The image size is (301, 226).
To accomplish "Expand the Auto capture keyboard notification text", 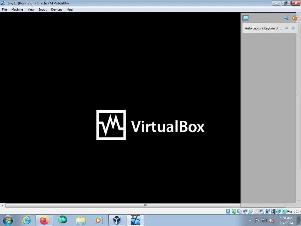I will (263, 28).
